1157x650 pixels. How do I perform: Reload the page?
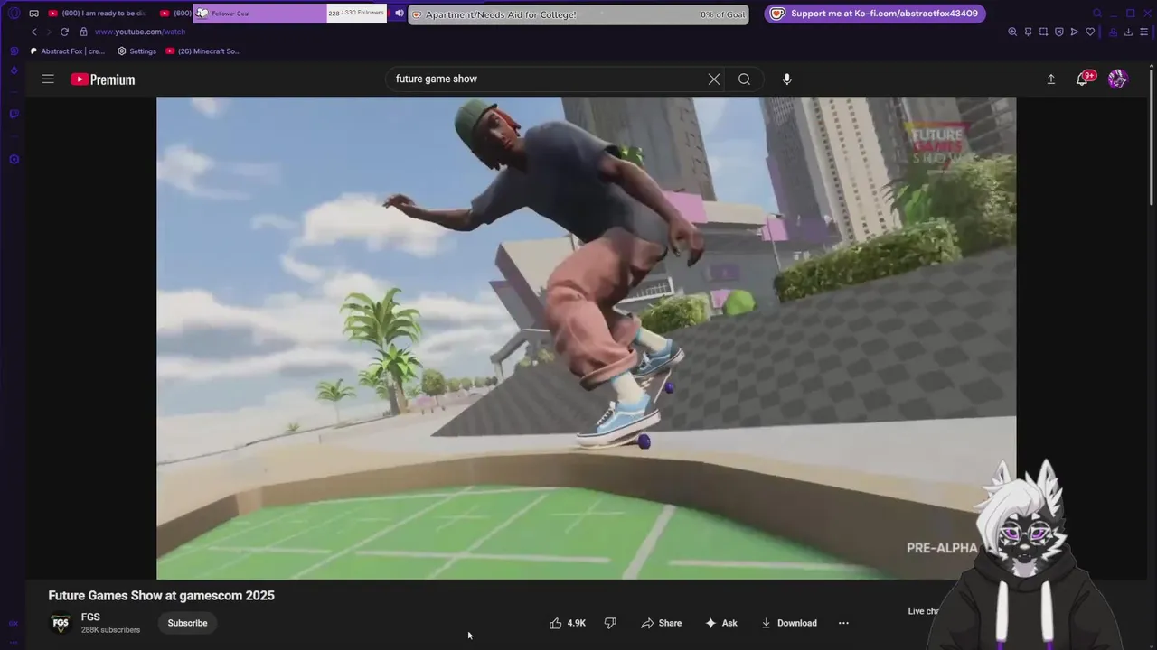click(64, 32)
